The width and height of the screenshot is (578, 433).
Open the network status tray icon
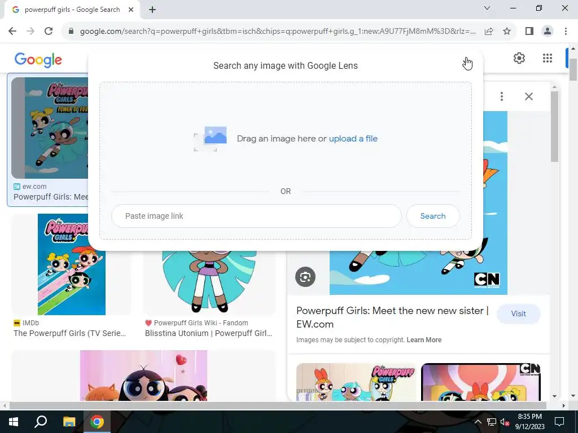[492, 422]
